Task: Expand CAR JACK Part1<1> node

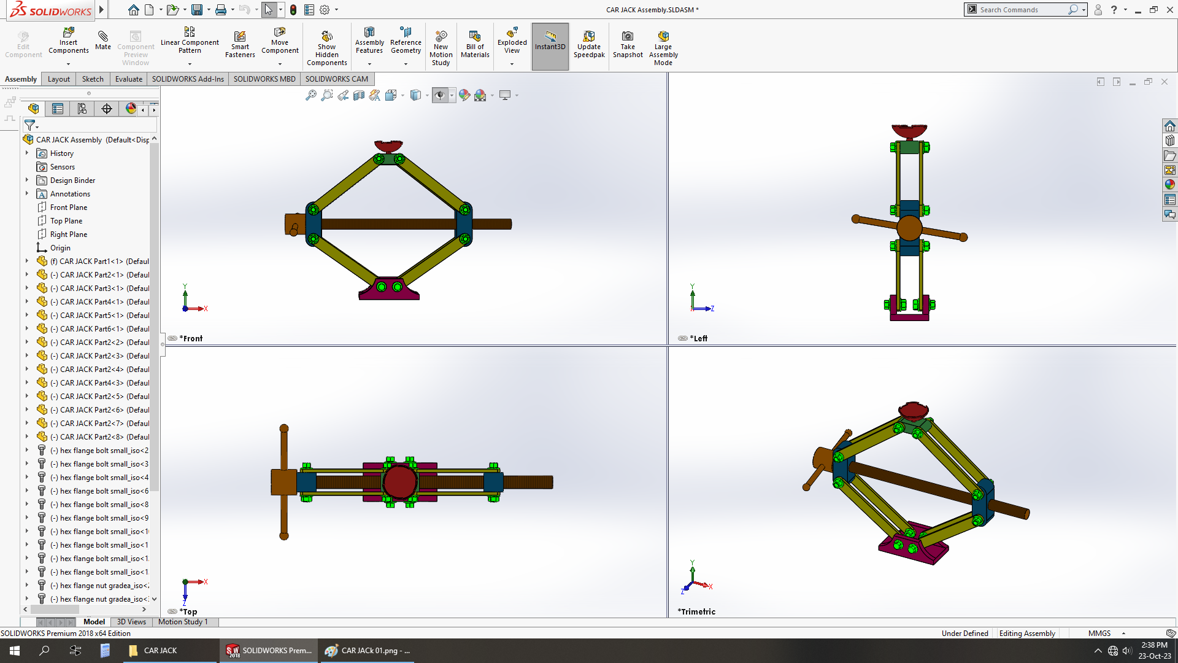Action: (27, 262)
